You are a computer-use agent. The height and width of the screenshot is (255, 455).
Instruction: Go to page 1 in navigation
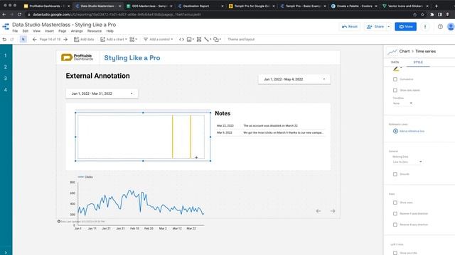pyautogui.click(x=6, y=55)
